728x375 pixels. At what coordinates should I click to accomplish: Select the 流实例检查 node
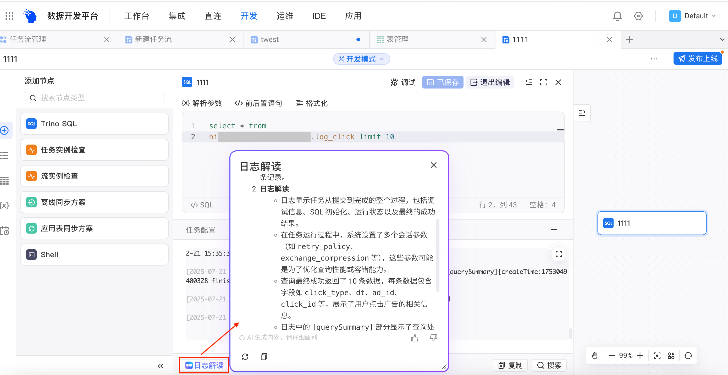pos(94,176)
